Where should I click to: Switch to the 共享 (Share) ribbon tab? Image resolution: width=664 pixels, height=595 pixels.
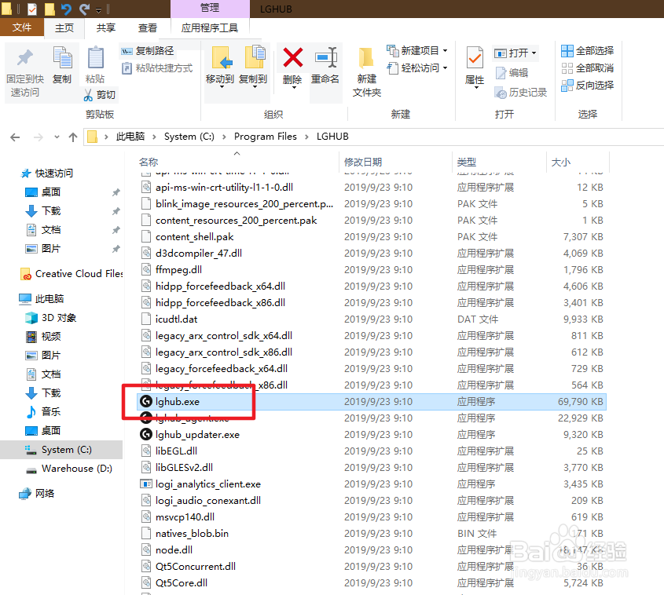coord(106,28)
